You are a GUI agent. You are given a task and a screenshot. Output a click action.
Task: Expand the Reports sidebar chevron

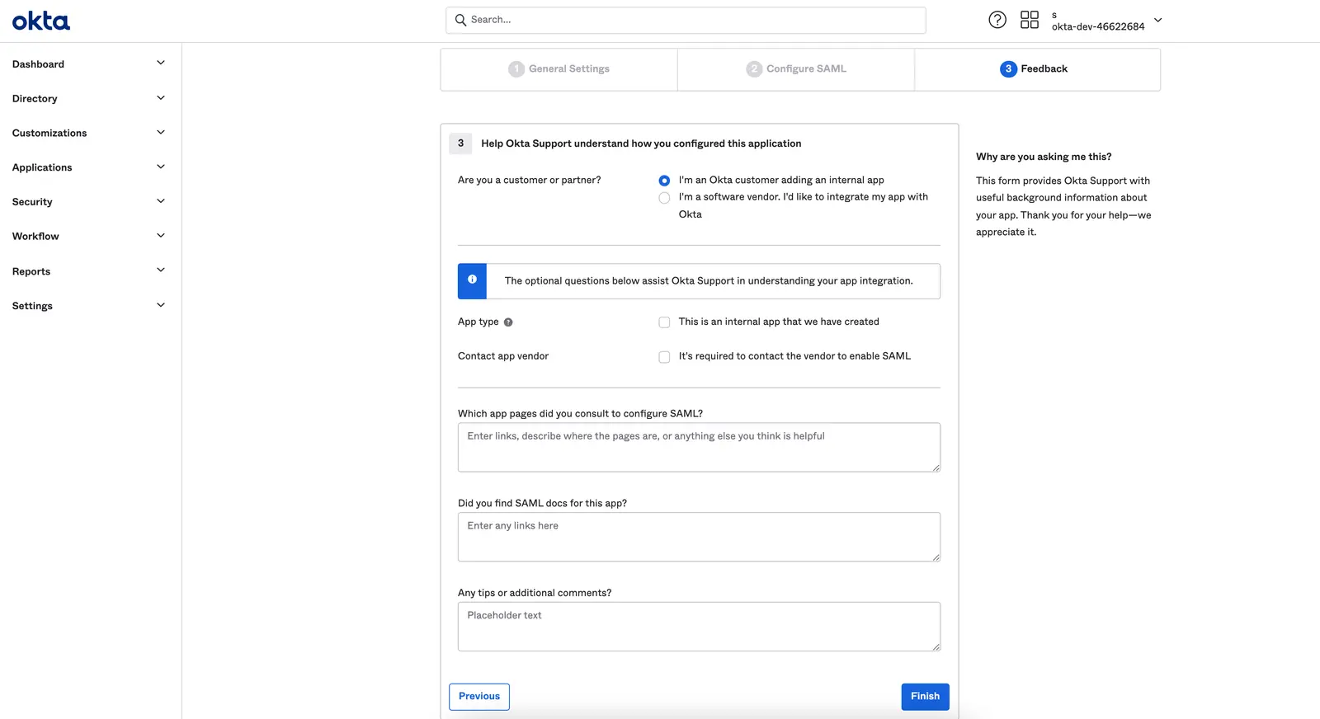161,270
